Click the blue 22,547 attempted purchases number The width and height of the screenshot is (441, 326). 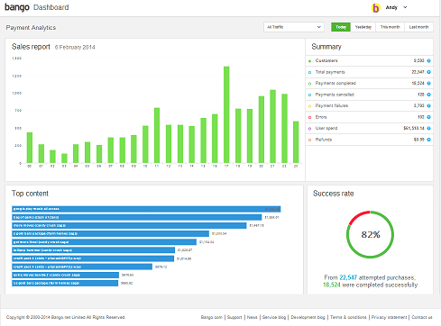tap(348, 277)
